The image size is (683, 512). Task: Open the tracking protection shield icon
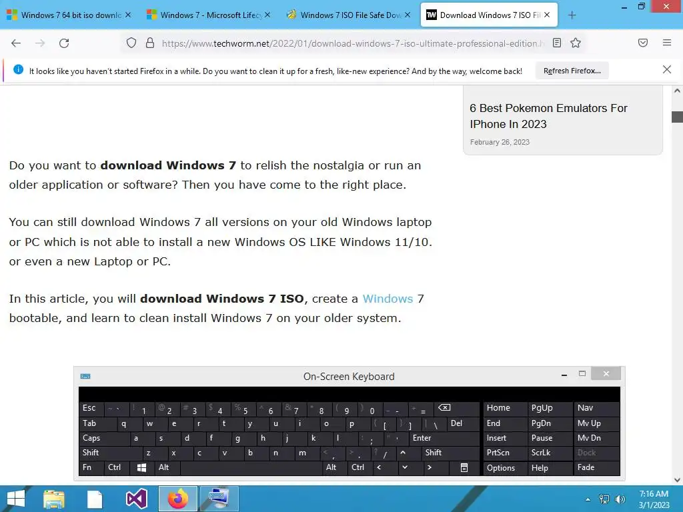(x=131, y=43)
